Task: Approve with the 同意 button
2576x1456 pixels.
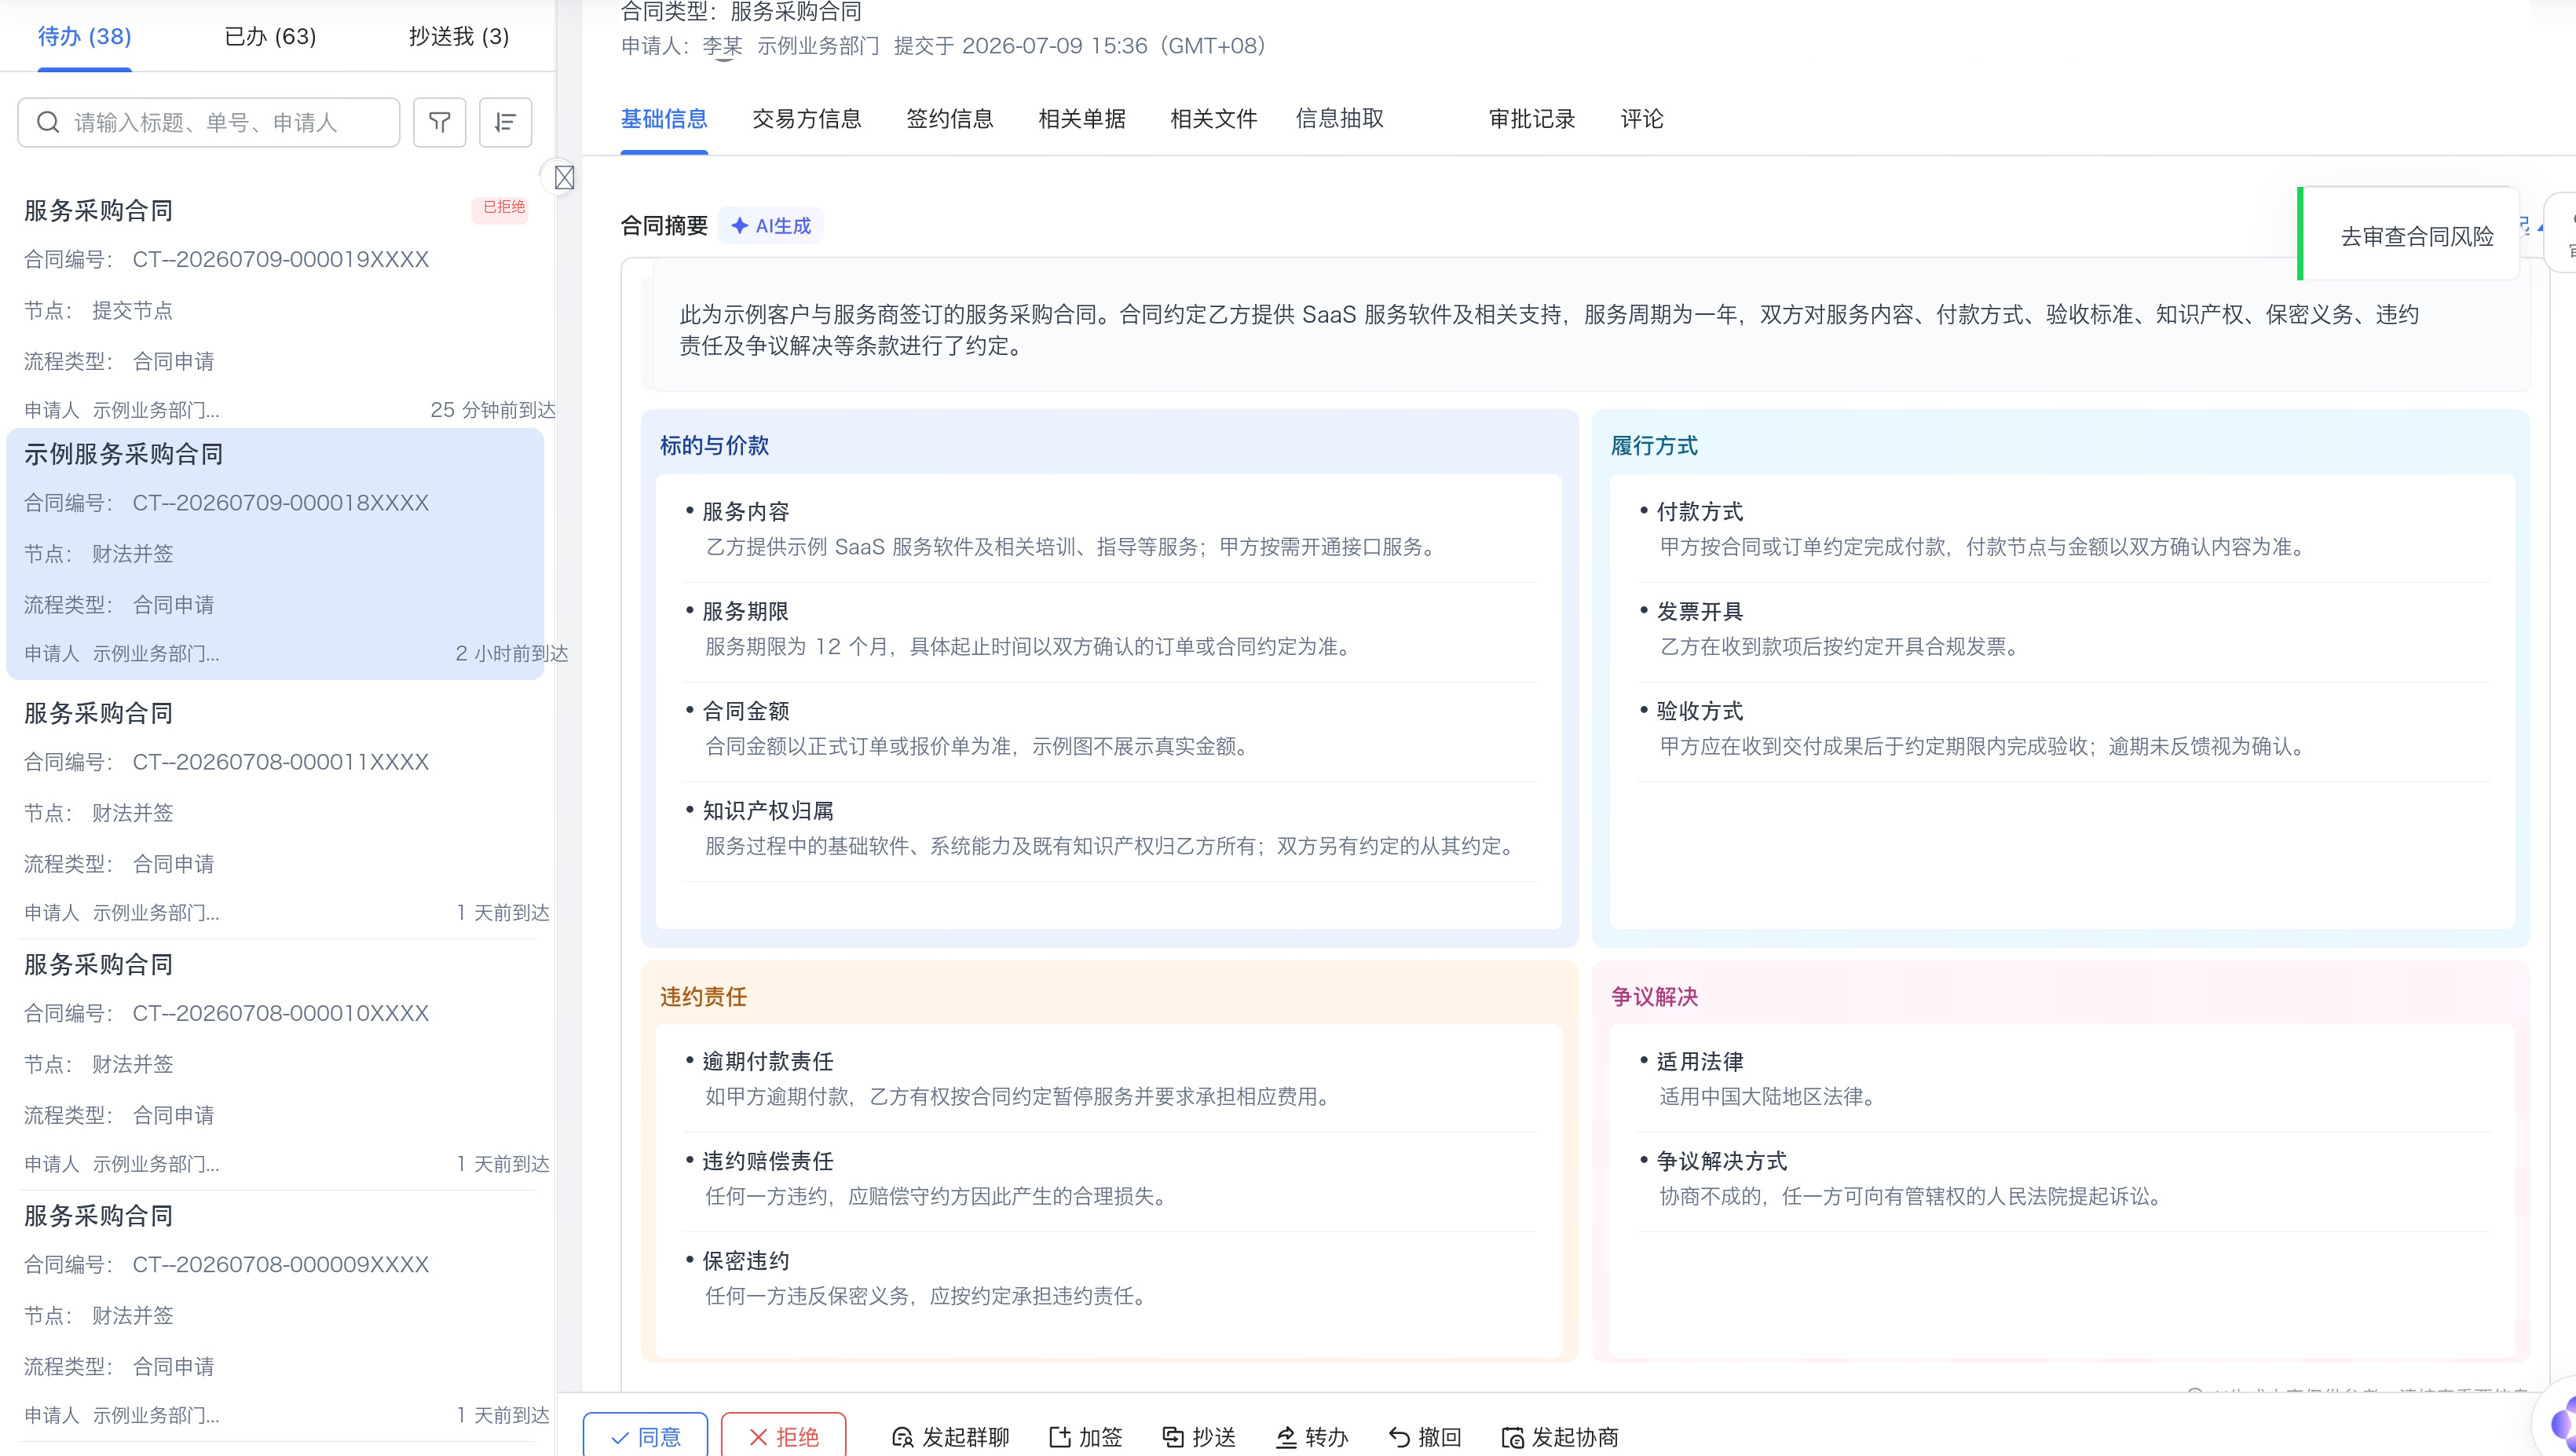Action: click(x=645, y=1436)
